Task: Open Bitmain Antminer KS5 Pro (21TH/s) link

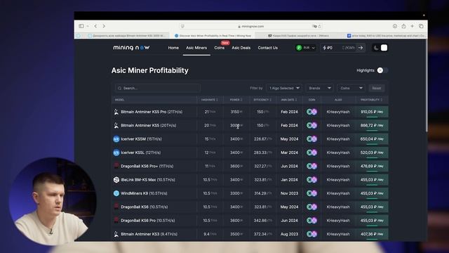Action: [x=152, y=112]
